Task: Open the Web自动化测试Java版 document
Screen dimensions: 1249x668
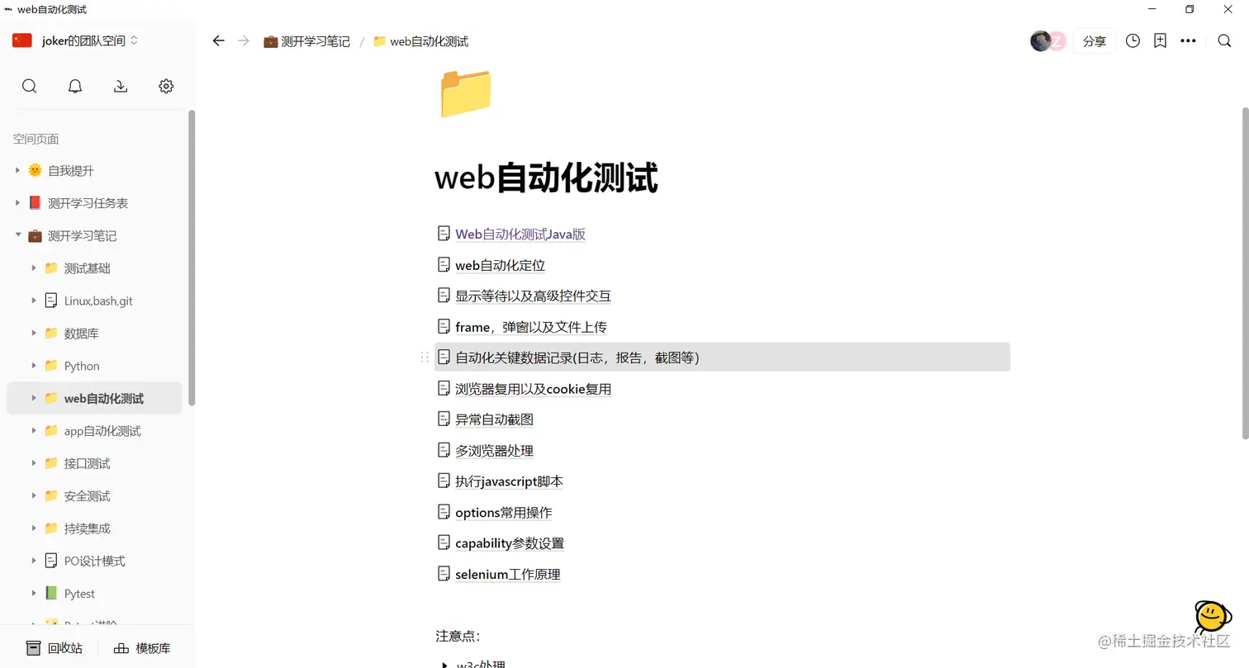Action: (520, 234)
